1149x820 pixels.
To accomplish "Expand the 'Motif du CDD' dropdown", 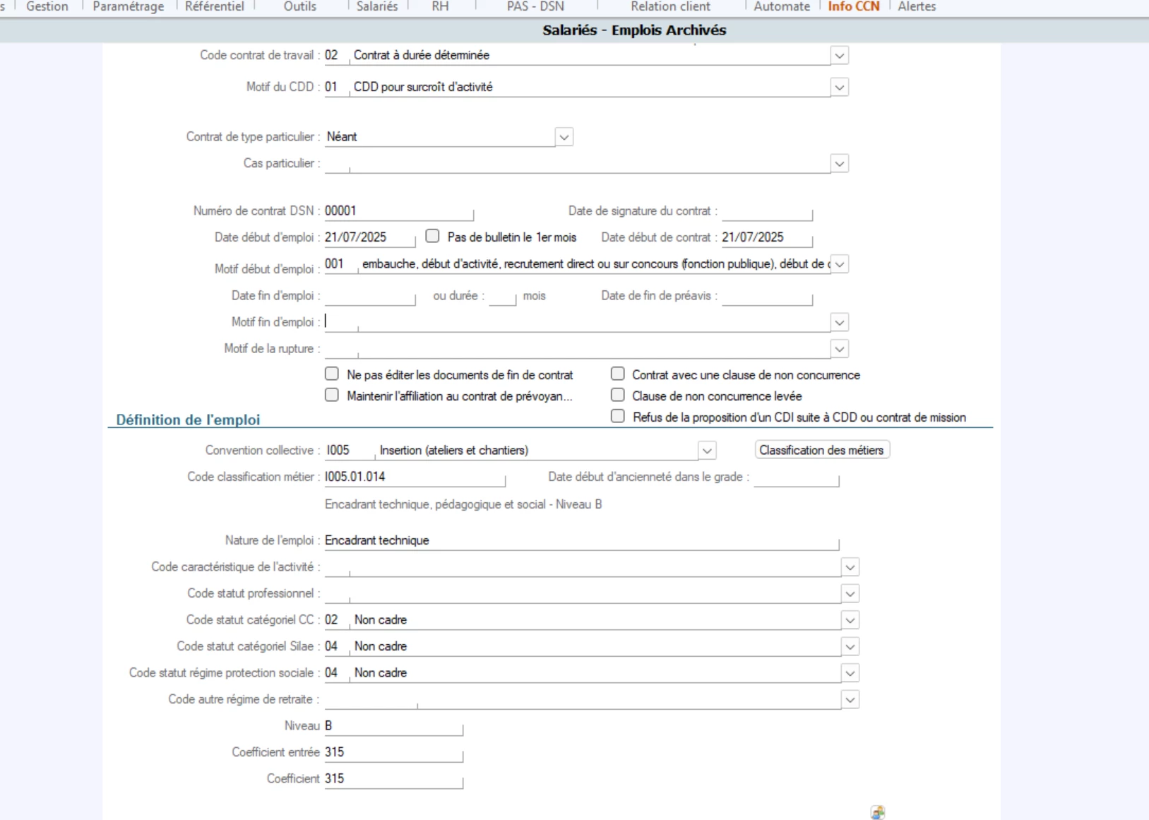I will point(839,87).
